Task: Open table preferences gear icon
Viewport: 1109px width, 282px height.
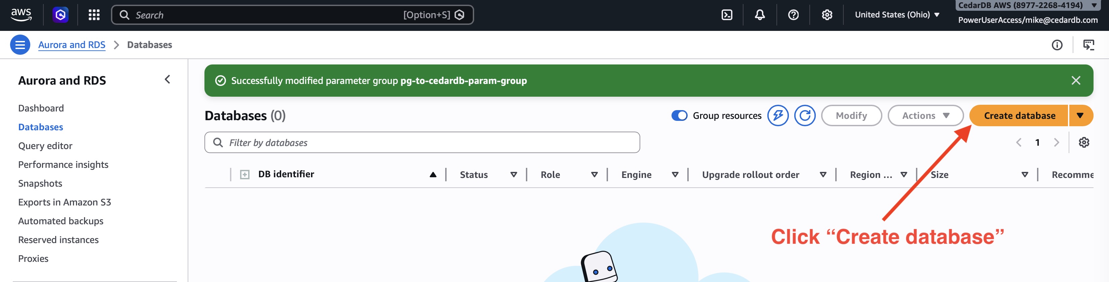Action: [x=1083, y=142]
